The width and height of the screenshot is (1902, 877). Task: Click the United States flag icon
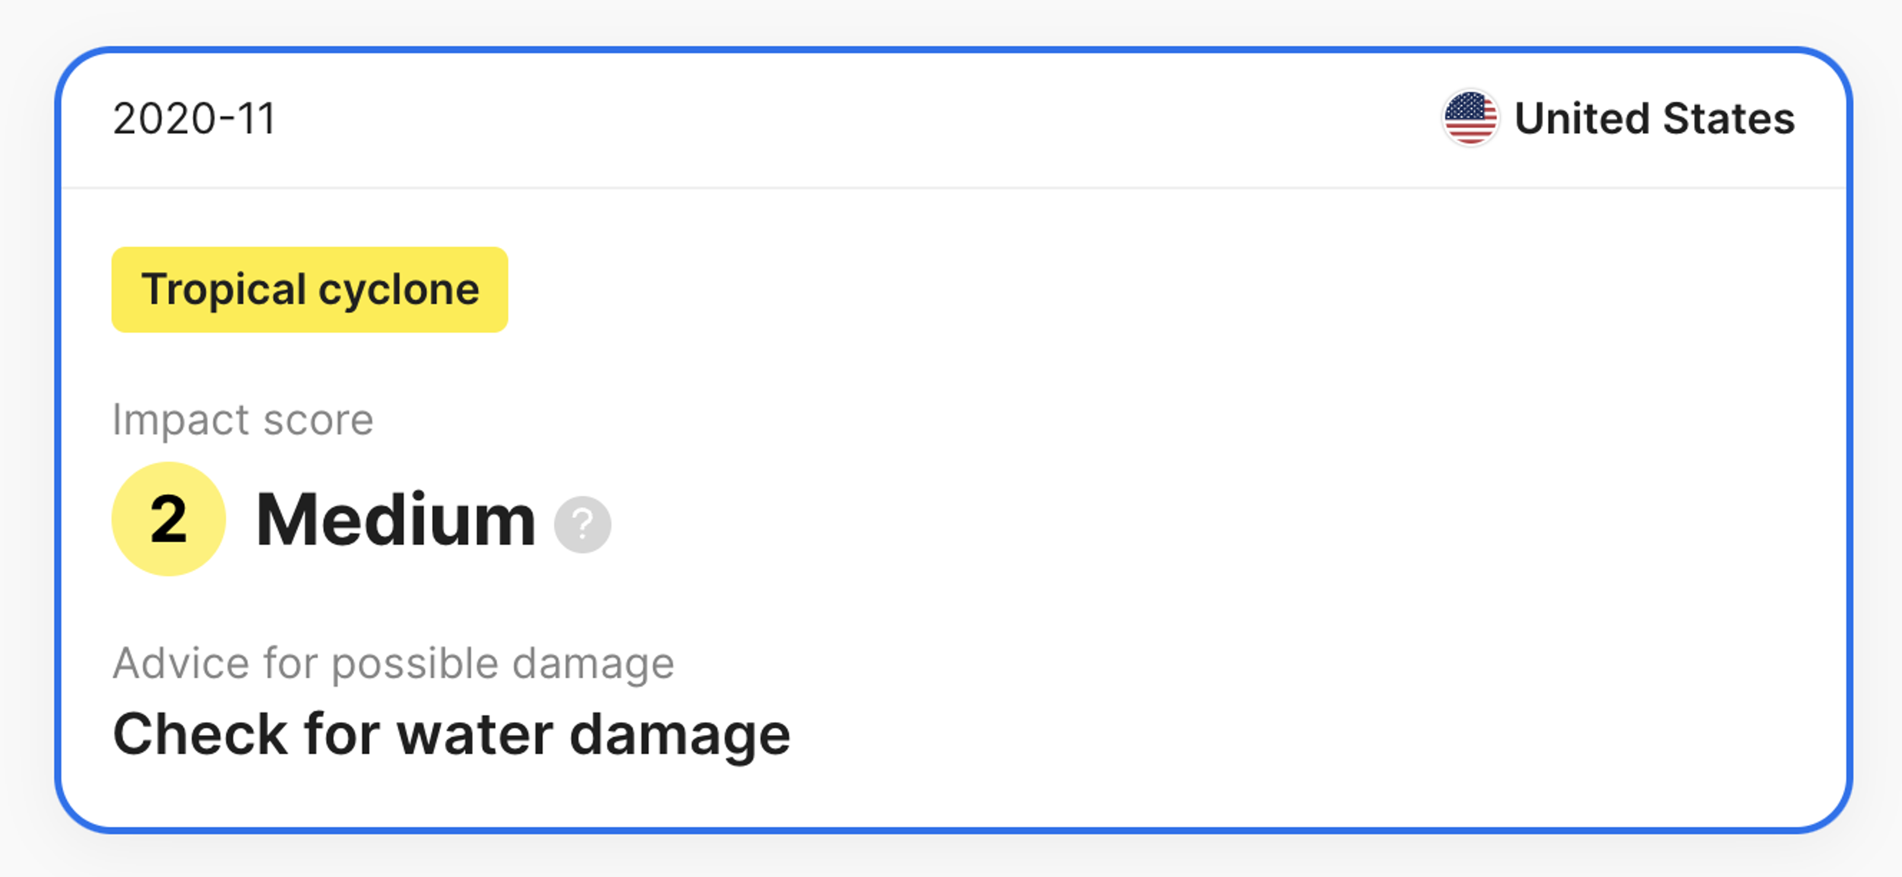click(1470, 118)
